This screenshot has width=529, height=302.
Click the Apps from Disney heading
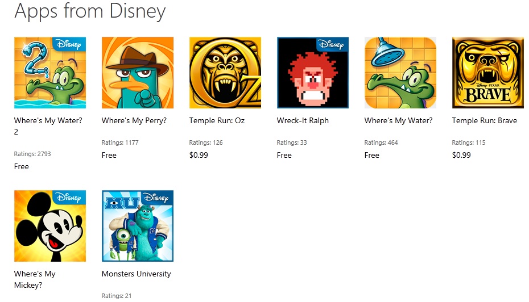pos(90,12)
